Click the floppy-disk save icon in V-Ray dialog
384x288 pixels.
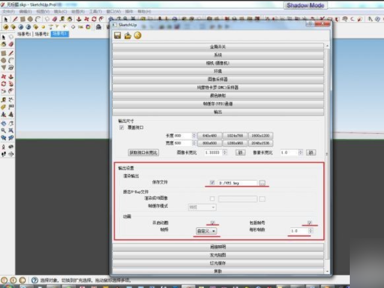click(118, 36)
